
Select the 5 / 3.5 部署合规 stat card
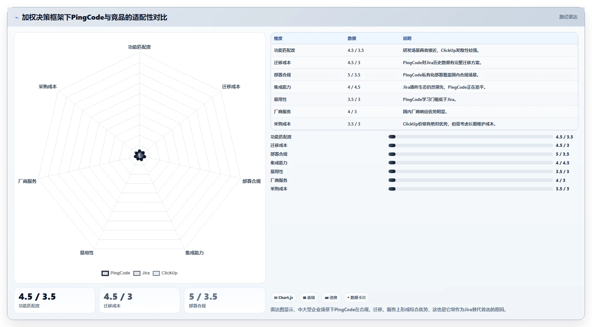point(225,300)
